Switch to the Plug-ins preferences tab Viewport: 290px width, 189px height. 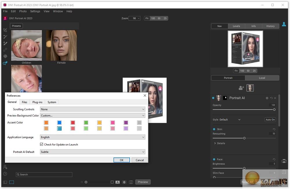(37, 102)
